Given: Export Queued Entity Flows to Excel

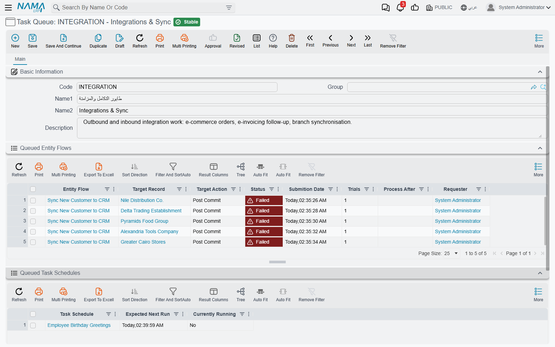Looking at the screenshot, I should pos(99,167).
